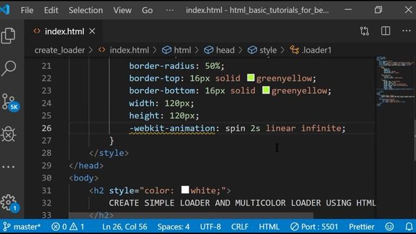This screenshot has width=416, height=234.
Task: Open Source Control view with 5K badge
Action: (x=10, y=102)
